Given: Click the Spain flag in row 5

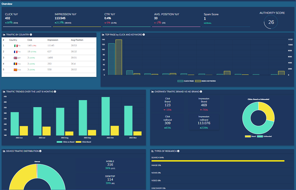Looking at the screenshot, I should click(x=15, y=70).
